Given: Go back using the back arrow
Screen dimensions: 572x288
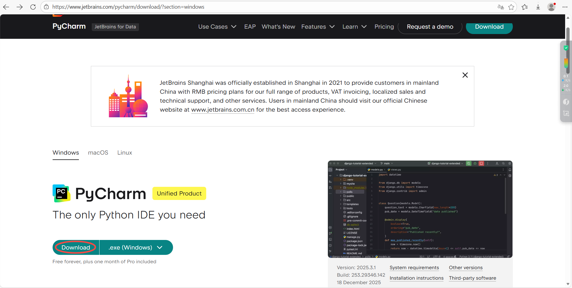Looking at the screenshot, I should tap(6, 7).
